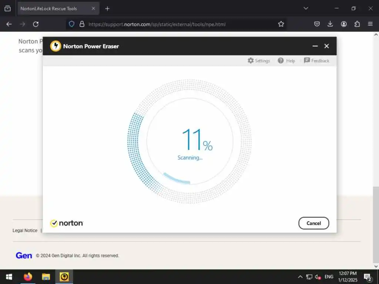Close the Norton Power Eraser window
The width and height of the screenshot is (379, 284).
(326, 46)
